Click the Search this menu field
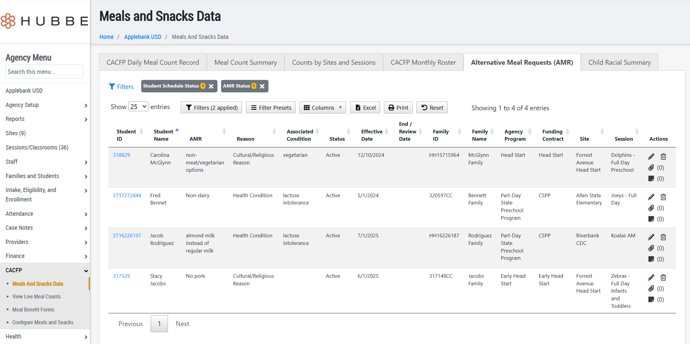The height and width of the screenshot is (344, 690). tap(44, 72)
